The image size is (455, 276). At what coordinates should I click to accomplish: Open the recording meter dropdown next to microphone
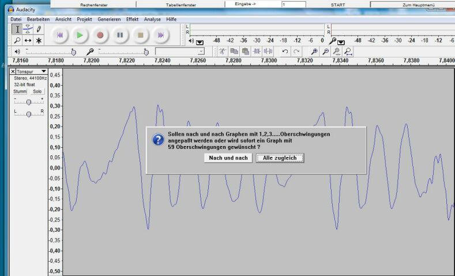[x=341, y=42]
